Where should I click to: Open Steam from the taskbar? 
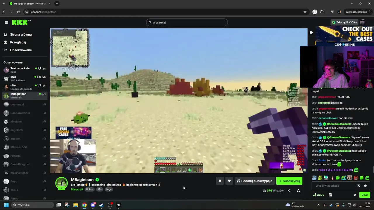101,205
